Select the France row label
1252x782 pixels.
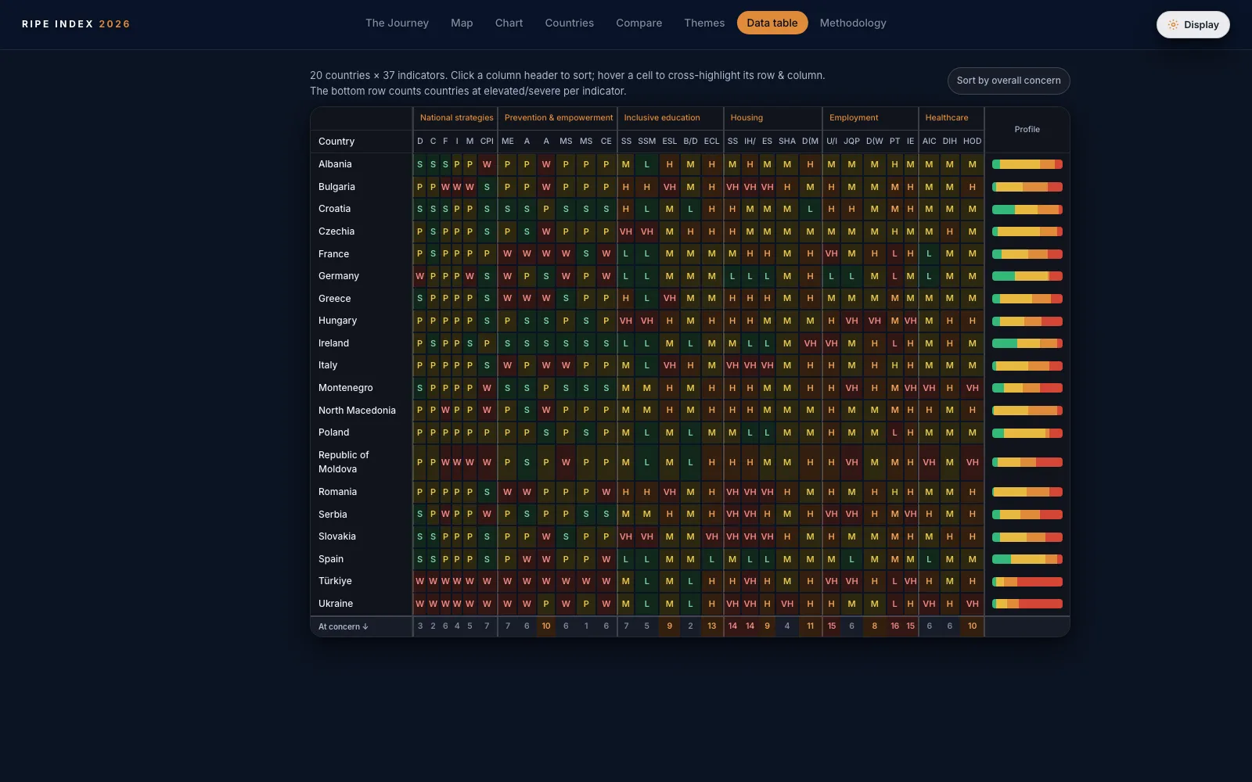coord(333,254)
